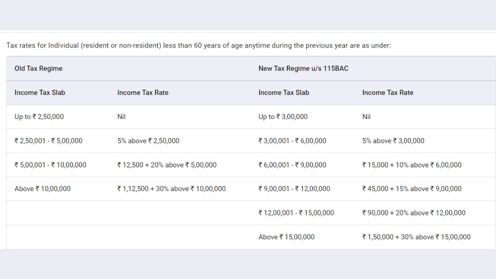This screenshot has width=496, height=279.
Task: Select the ₹ 5,00,001 - ₹ 10,00,000 slab
Action: coord(50,165)
